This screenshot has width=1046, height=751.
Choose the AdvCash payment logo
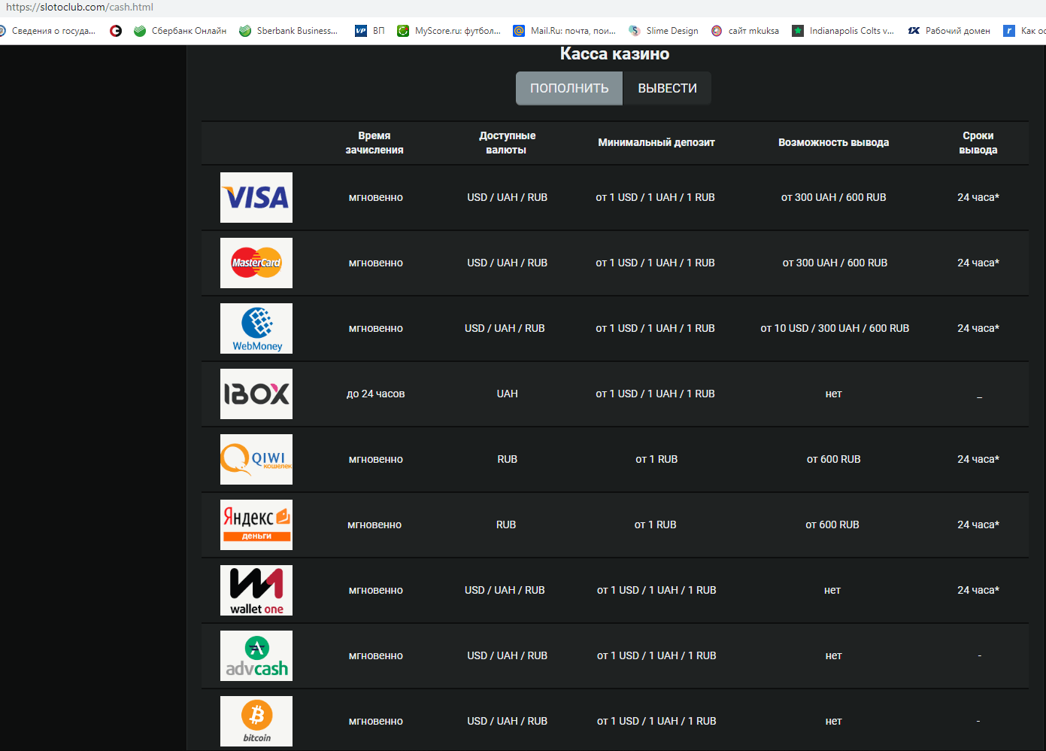pos(256,655)
